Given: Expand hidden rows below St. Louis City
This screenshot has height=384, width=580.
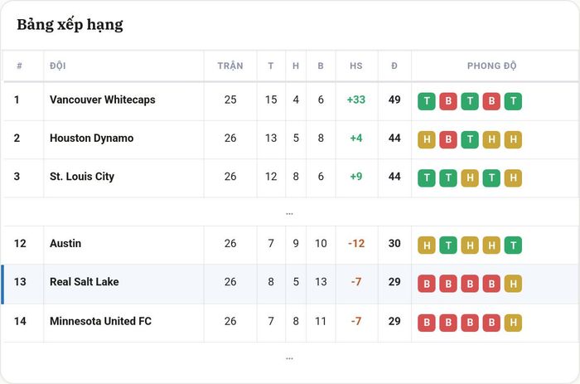Looking at the screenshot, I should (290, 214).
